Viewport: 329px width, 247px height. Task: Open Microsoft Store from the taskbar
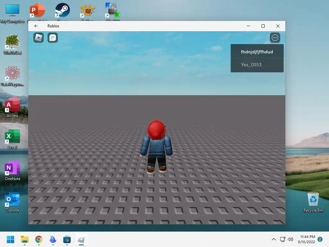click(67, 239)
